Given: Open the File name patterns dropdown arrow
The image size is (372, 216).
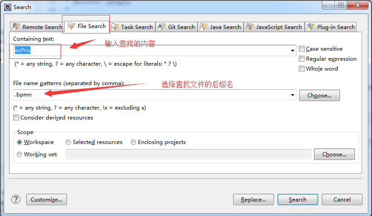Looking at the screenshot, I should click(x=292, y=95).
